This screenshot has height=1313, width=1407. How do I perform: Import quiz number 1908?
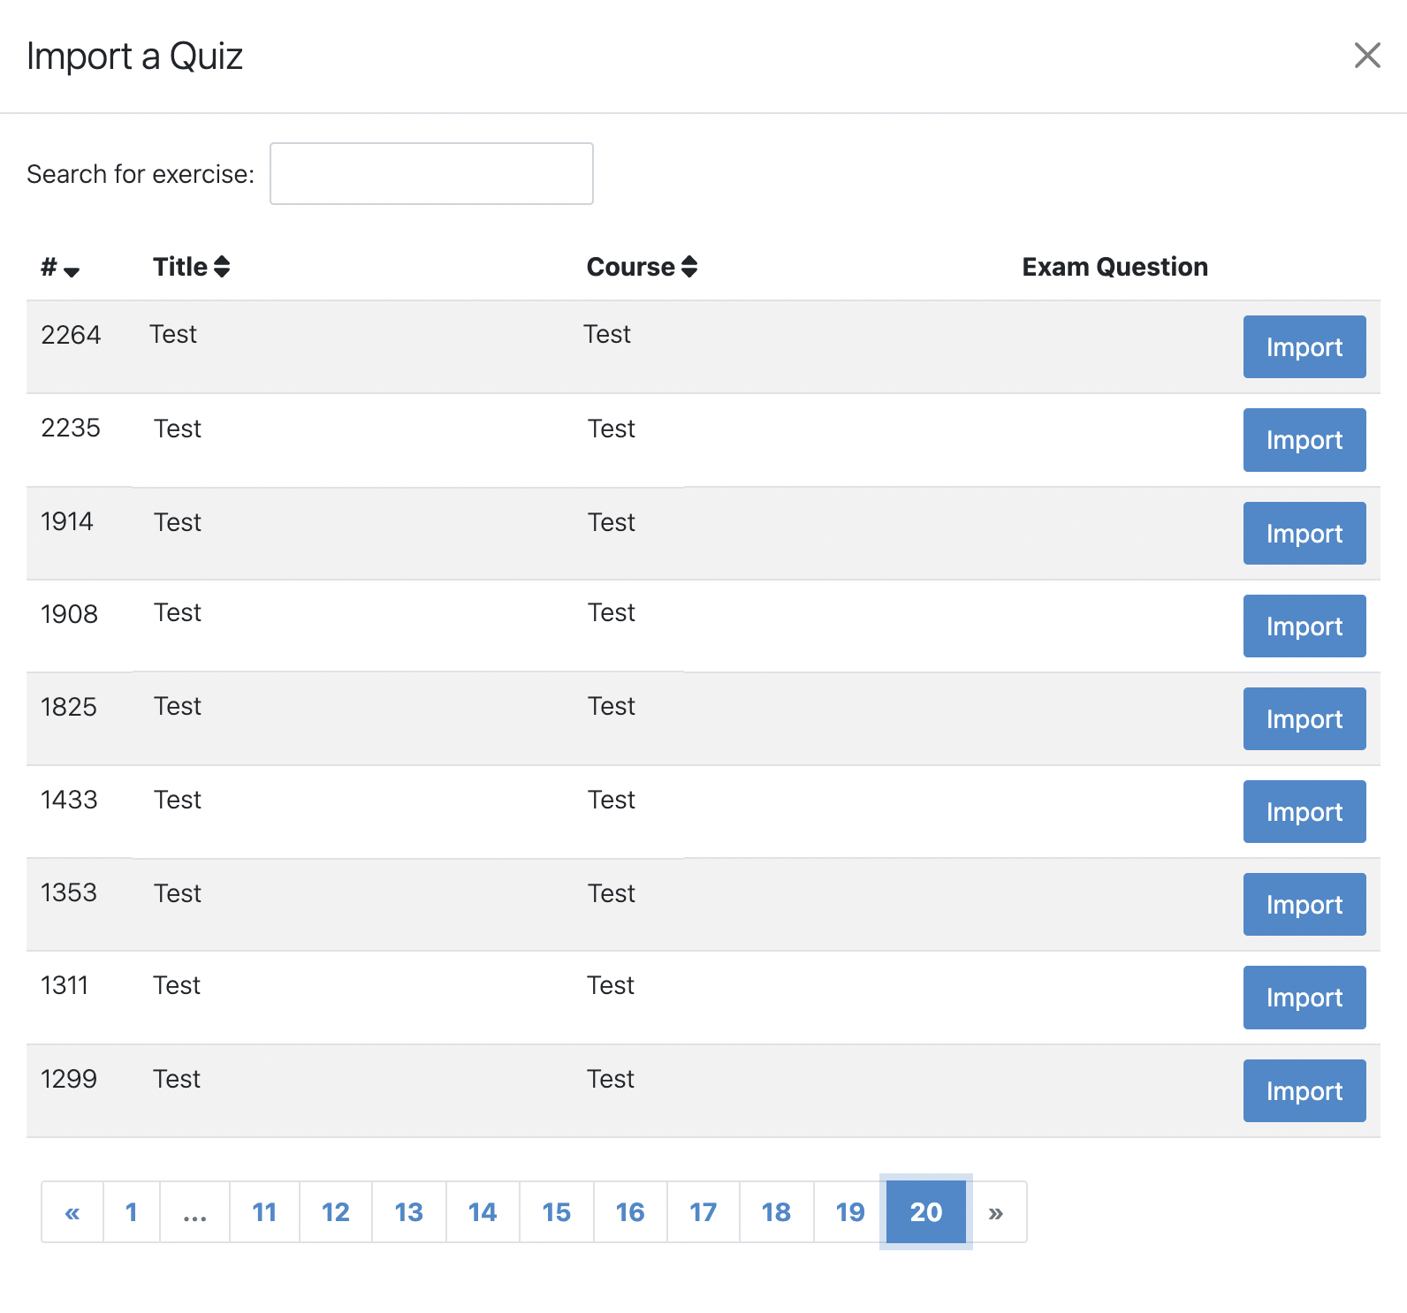(x=1304, y=626)
